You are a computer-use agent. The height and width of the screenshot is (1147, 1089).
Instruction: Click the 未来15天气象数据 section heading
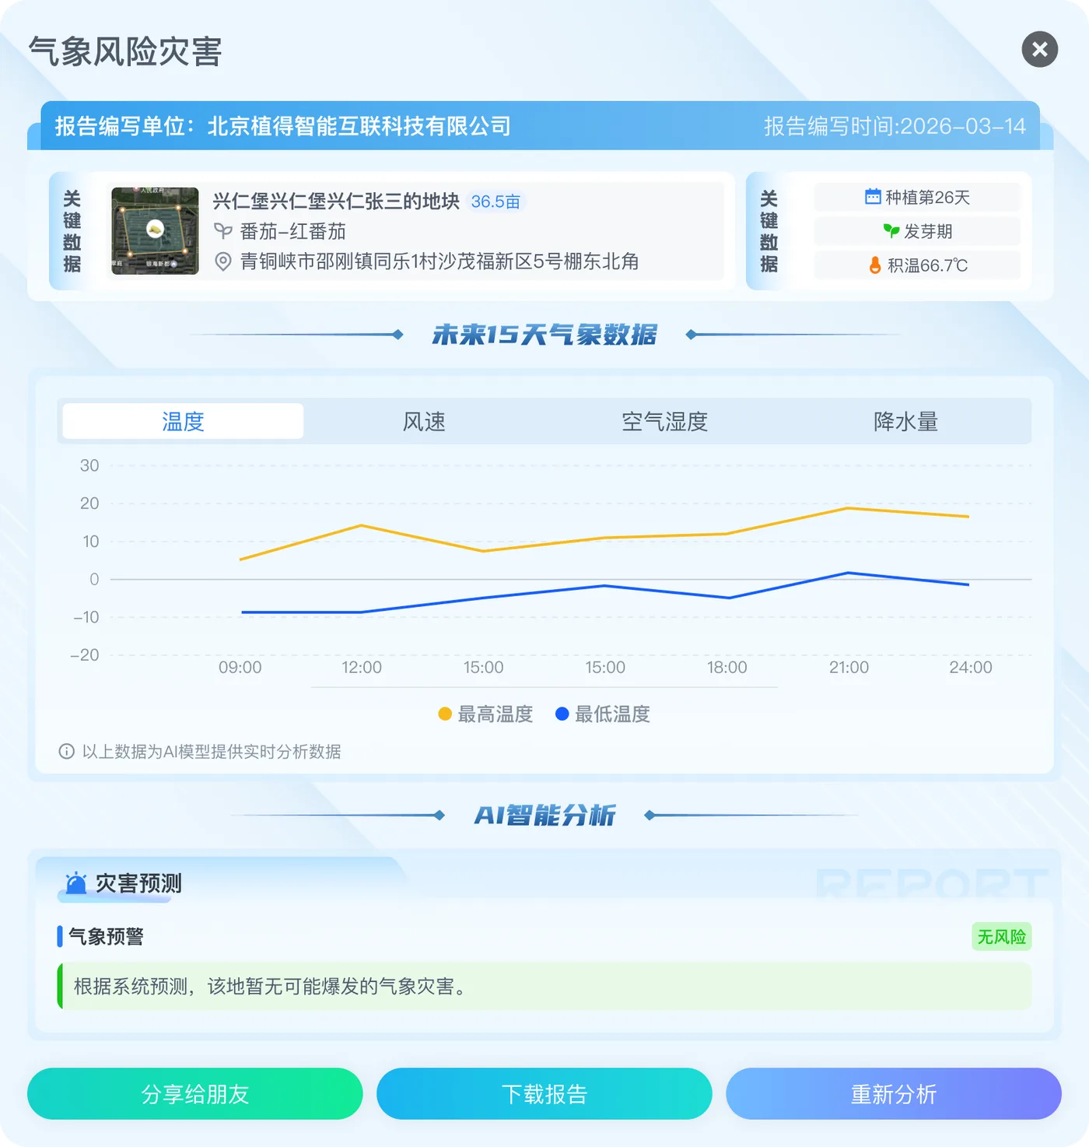coord(544,335)
